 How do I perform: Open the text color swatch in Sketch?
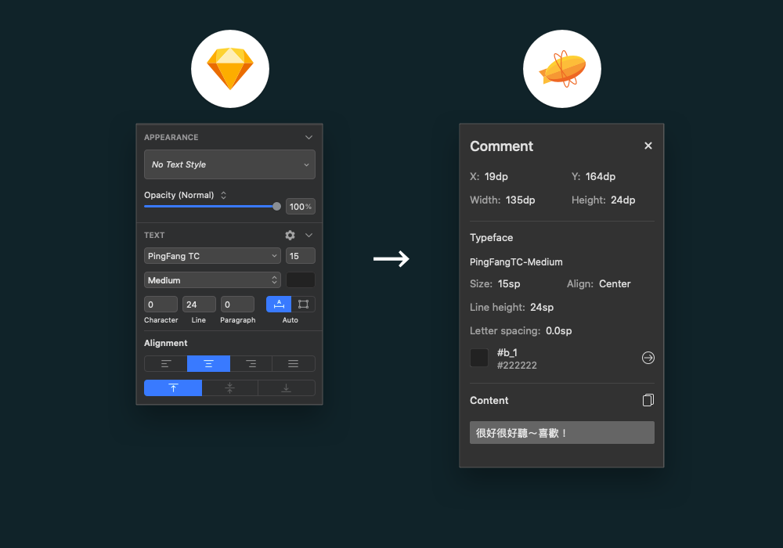300,280
